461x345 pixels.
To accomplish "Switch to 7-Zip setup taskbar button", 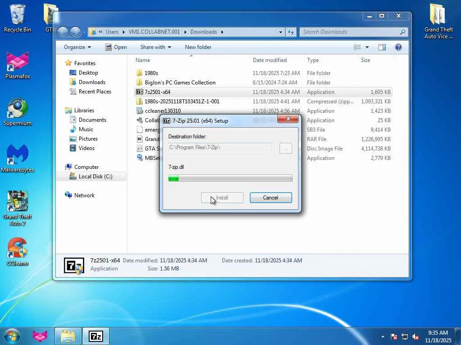I will coord(96,336).
